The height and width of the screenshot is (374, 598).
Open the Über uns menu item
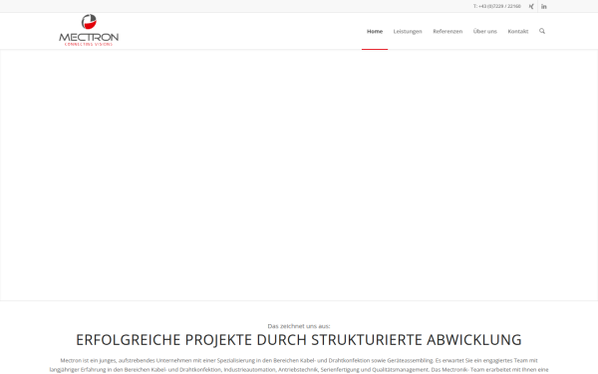click(484, 31)
